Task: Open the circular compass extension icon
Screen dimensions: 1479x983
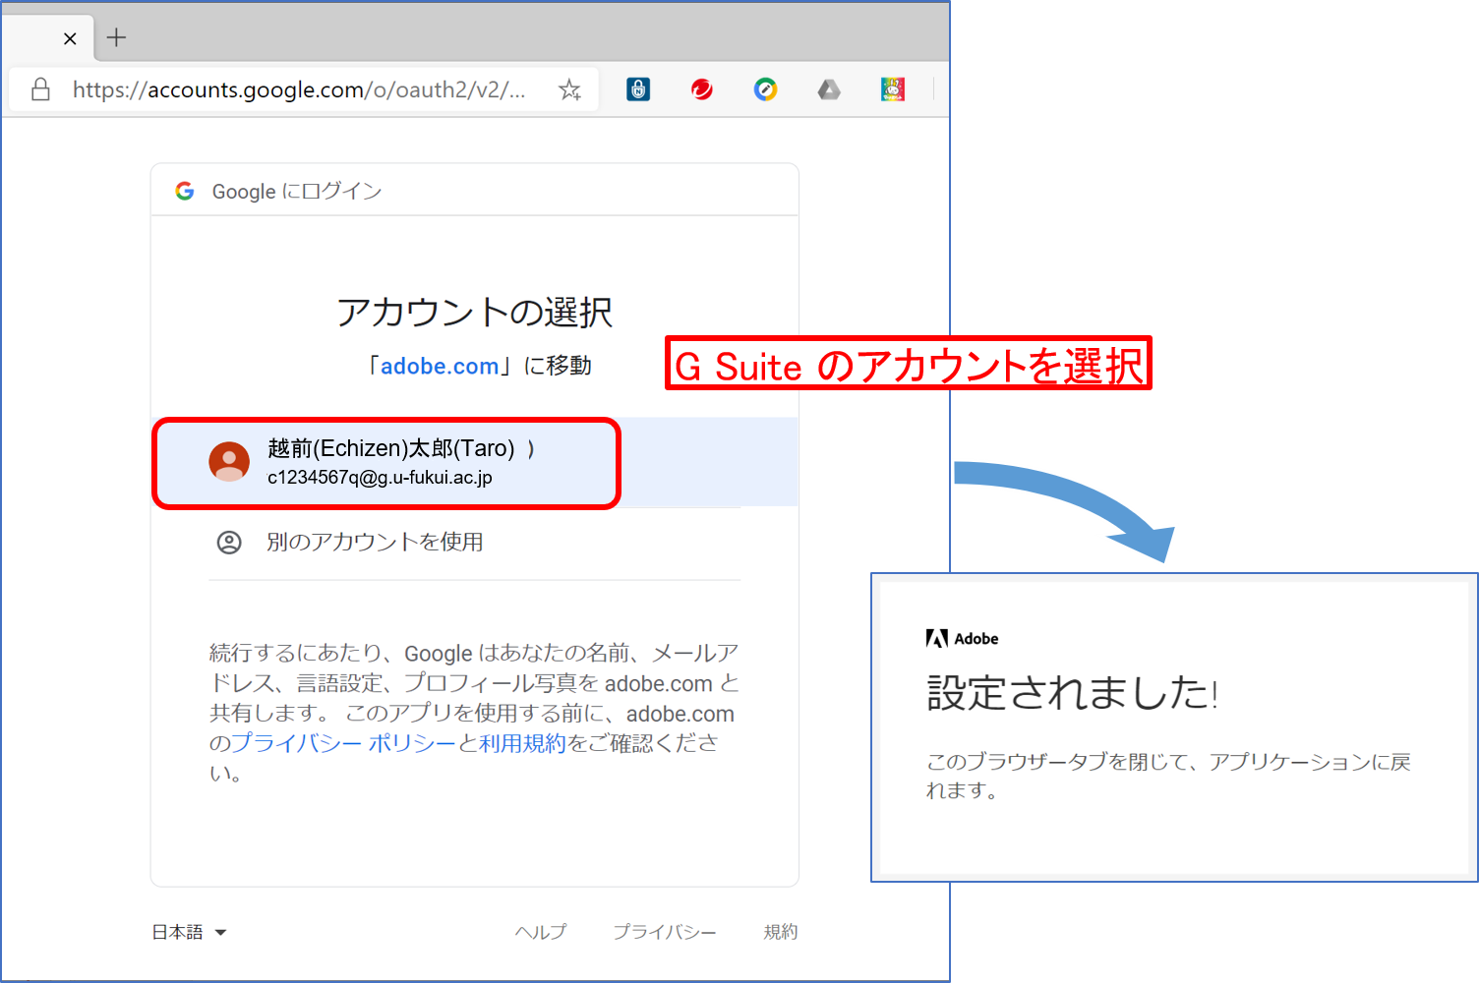Action: click(x=765, y=89)
